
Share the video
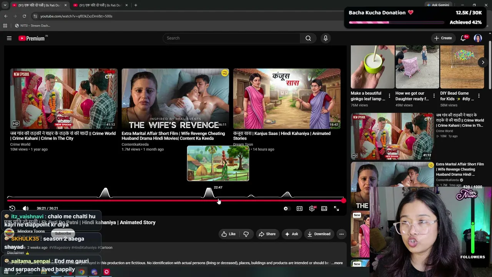tap(267, 234)
